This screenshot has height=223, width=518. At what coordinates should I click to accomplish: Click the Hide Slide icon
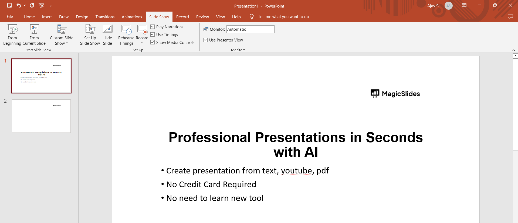107,29
